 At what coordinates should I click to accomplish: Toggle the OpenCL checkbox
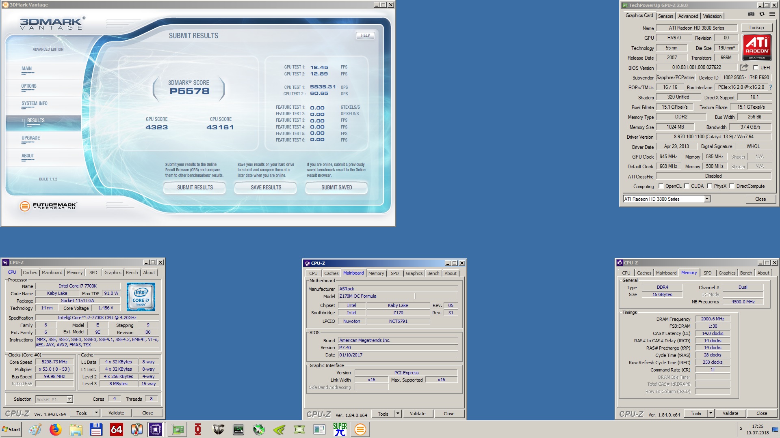pyautogui.click(x=661, y=186)
